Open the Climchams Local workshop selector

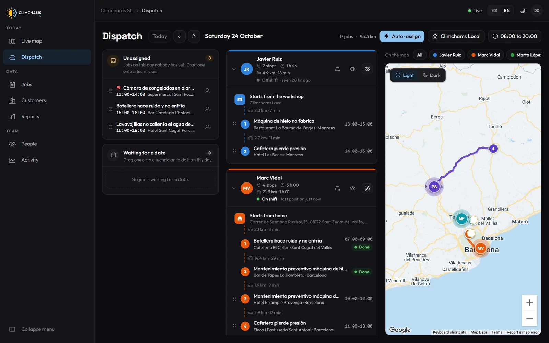(x=456, y=36)
